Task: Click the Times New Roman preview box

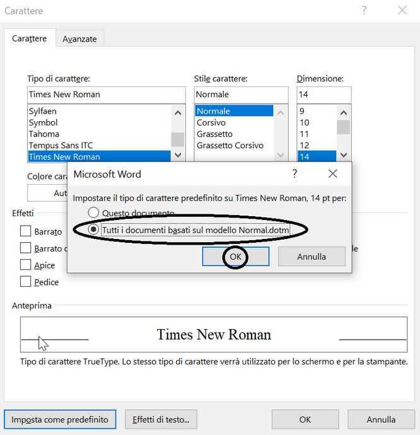Action: [214, 334]
